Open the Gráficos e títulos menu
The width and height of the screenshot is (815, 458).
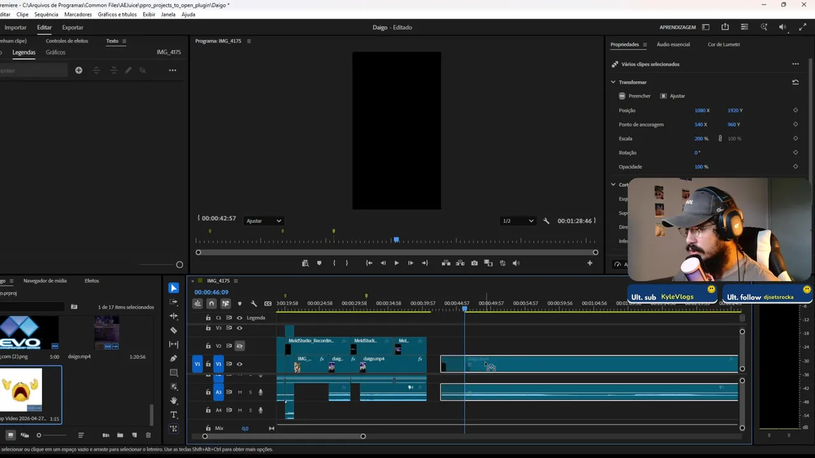point(117,14)
